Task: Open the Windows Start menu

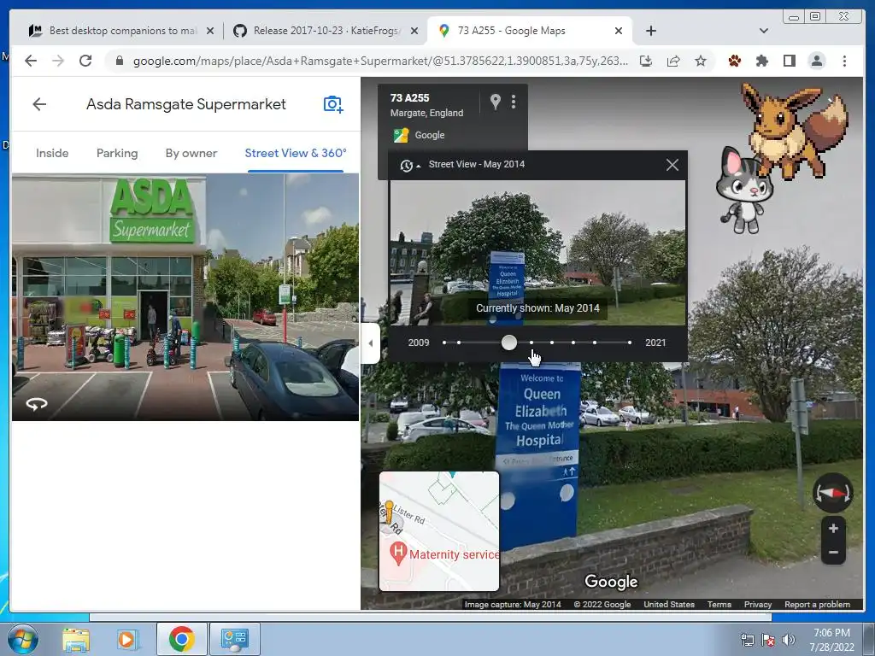Action: point(21,639)
